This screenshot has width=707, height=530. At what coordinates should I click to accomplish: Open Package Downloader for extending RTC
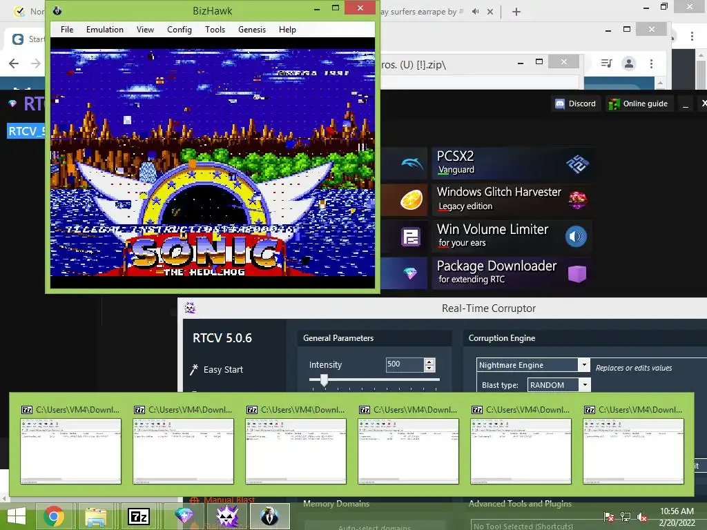pyautogui.click(x=512, y=272)
